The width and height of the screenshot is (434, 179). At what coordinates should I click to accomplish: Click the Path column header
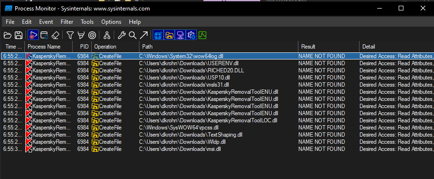219,47
